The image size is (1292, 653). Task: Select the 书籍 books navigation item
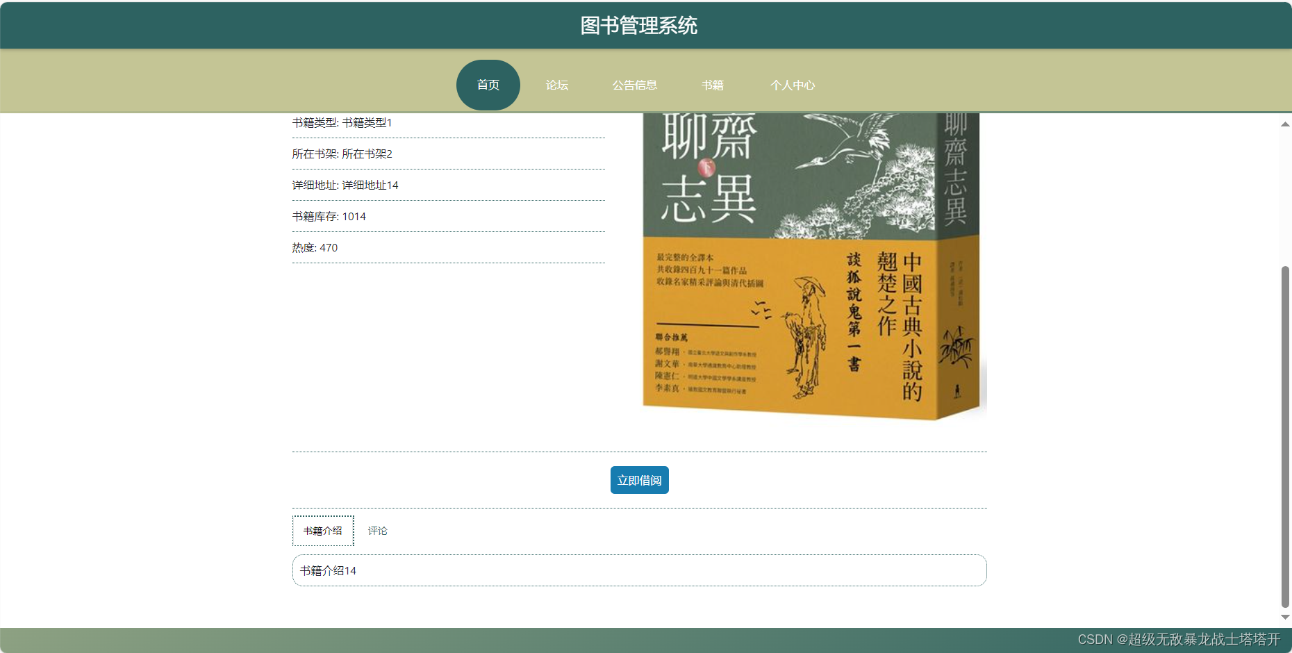click(x=712, y=85)
